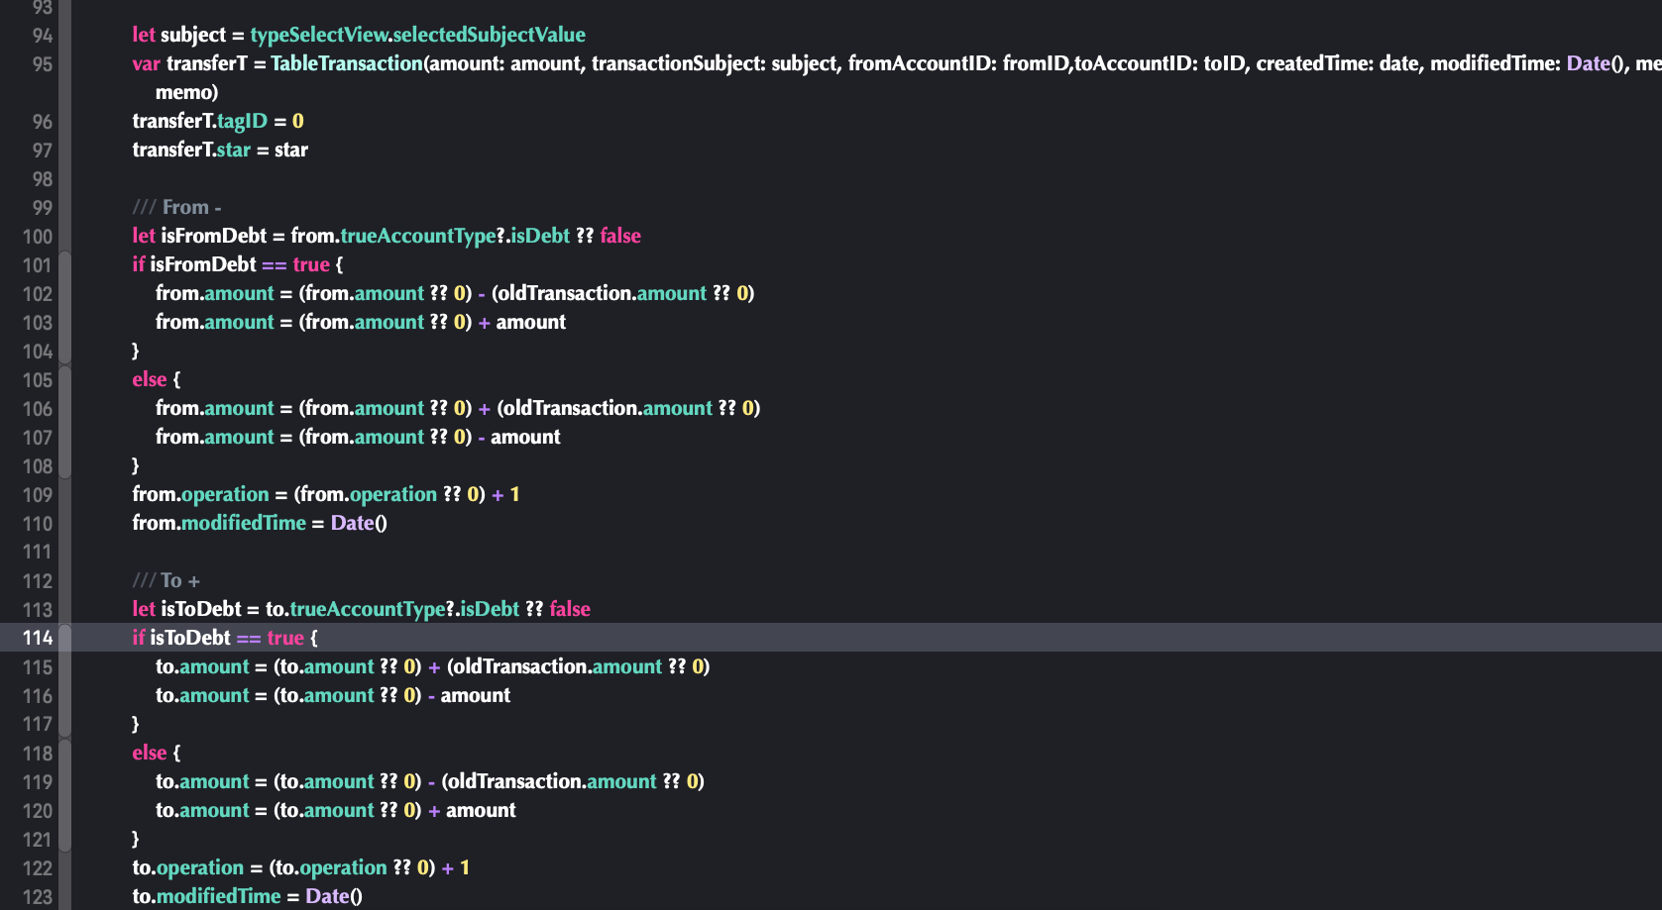Viewport: 1662px width, 910px height.
Task: Click the '/// From -' comment
Action: (x=176, y=208)
